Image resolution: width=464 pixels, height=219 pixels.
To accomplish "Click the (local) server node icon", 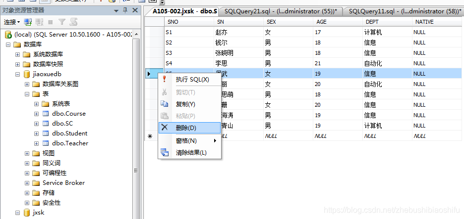I will point(8,35).
